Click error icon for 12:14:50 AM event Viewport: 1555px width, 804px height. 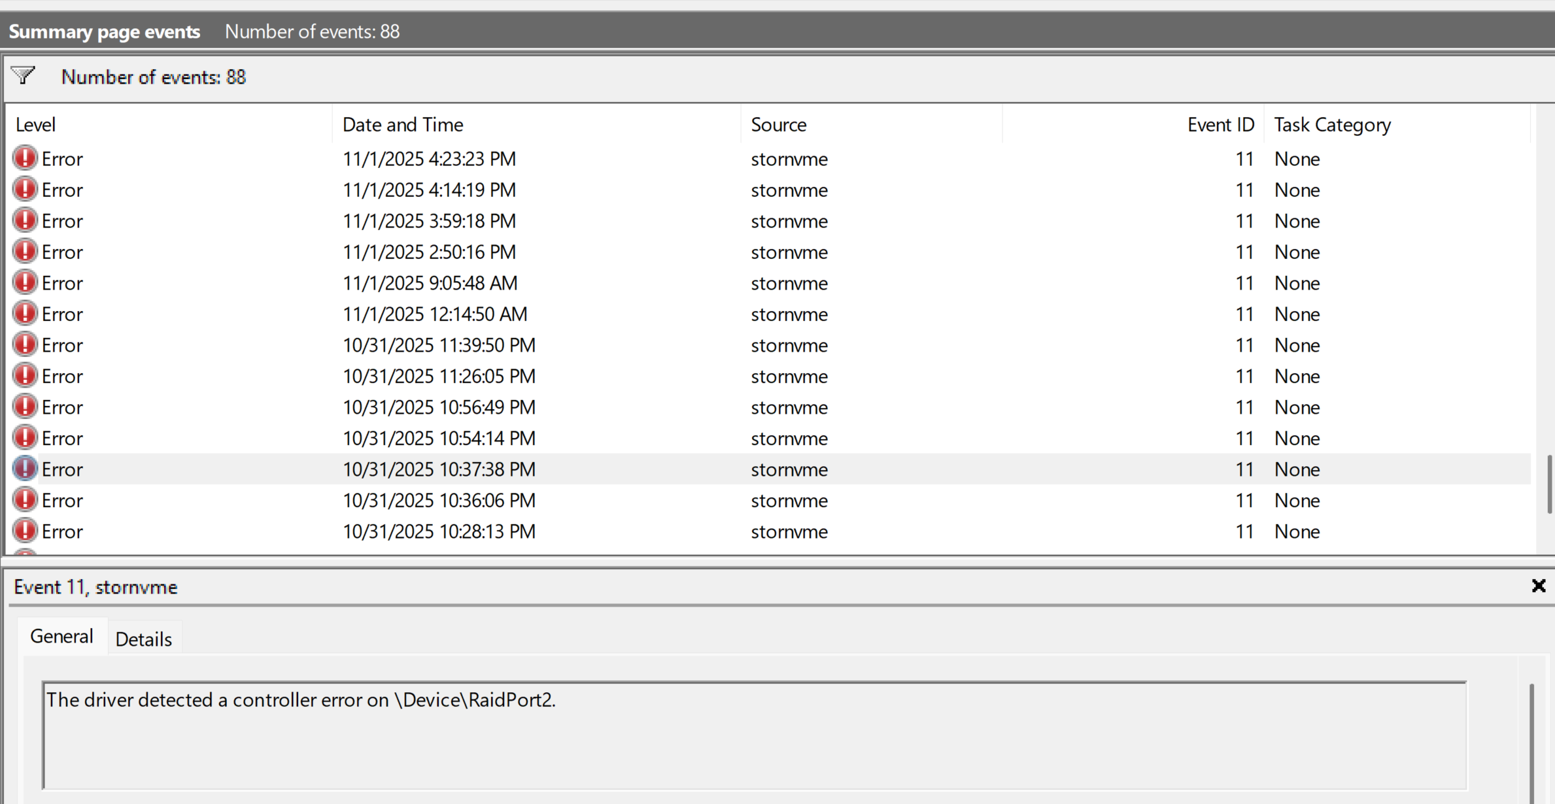coord(25,314)
